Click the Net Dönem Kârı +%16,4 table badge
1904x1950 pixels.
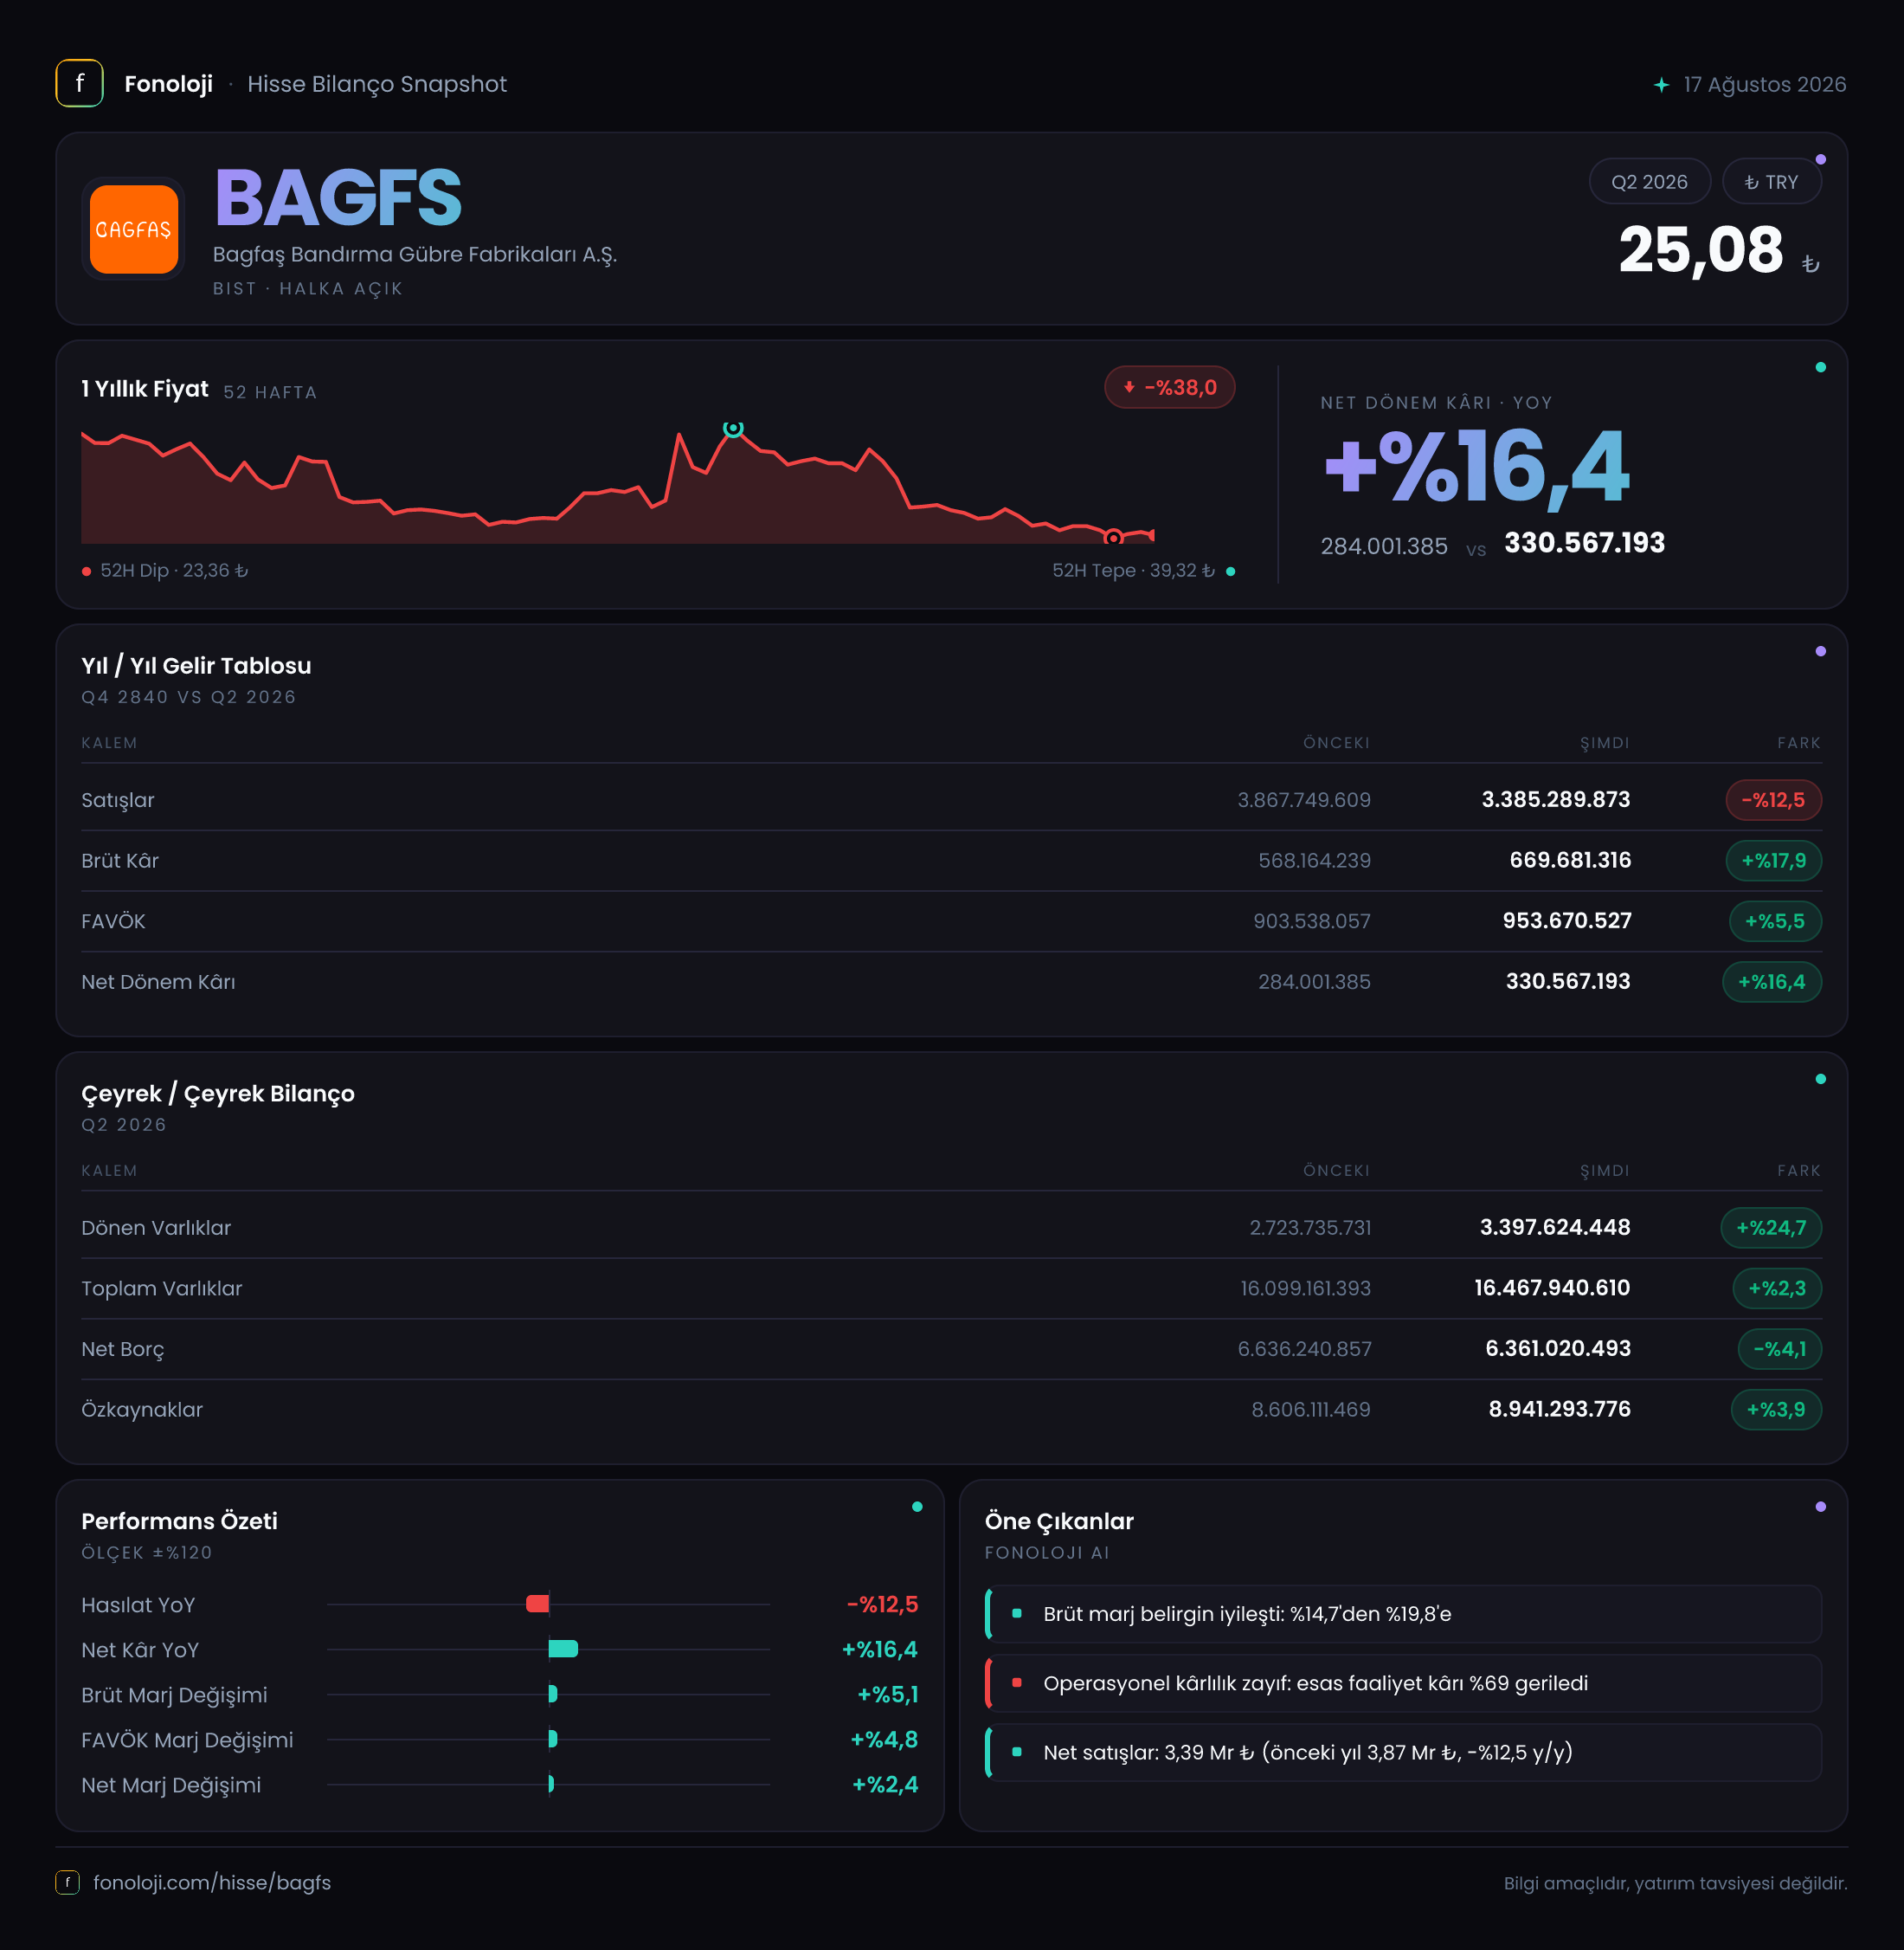[x=1771, y=982]
